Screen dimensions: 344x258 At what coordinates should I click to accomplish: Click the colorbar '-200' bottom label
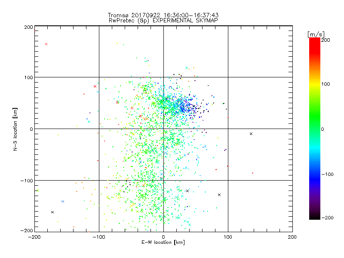pos(327,218)
